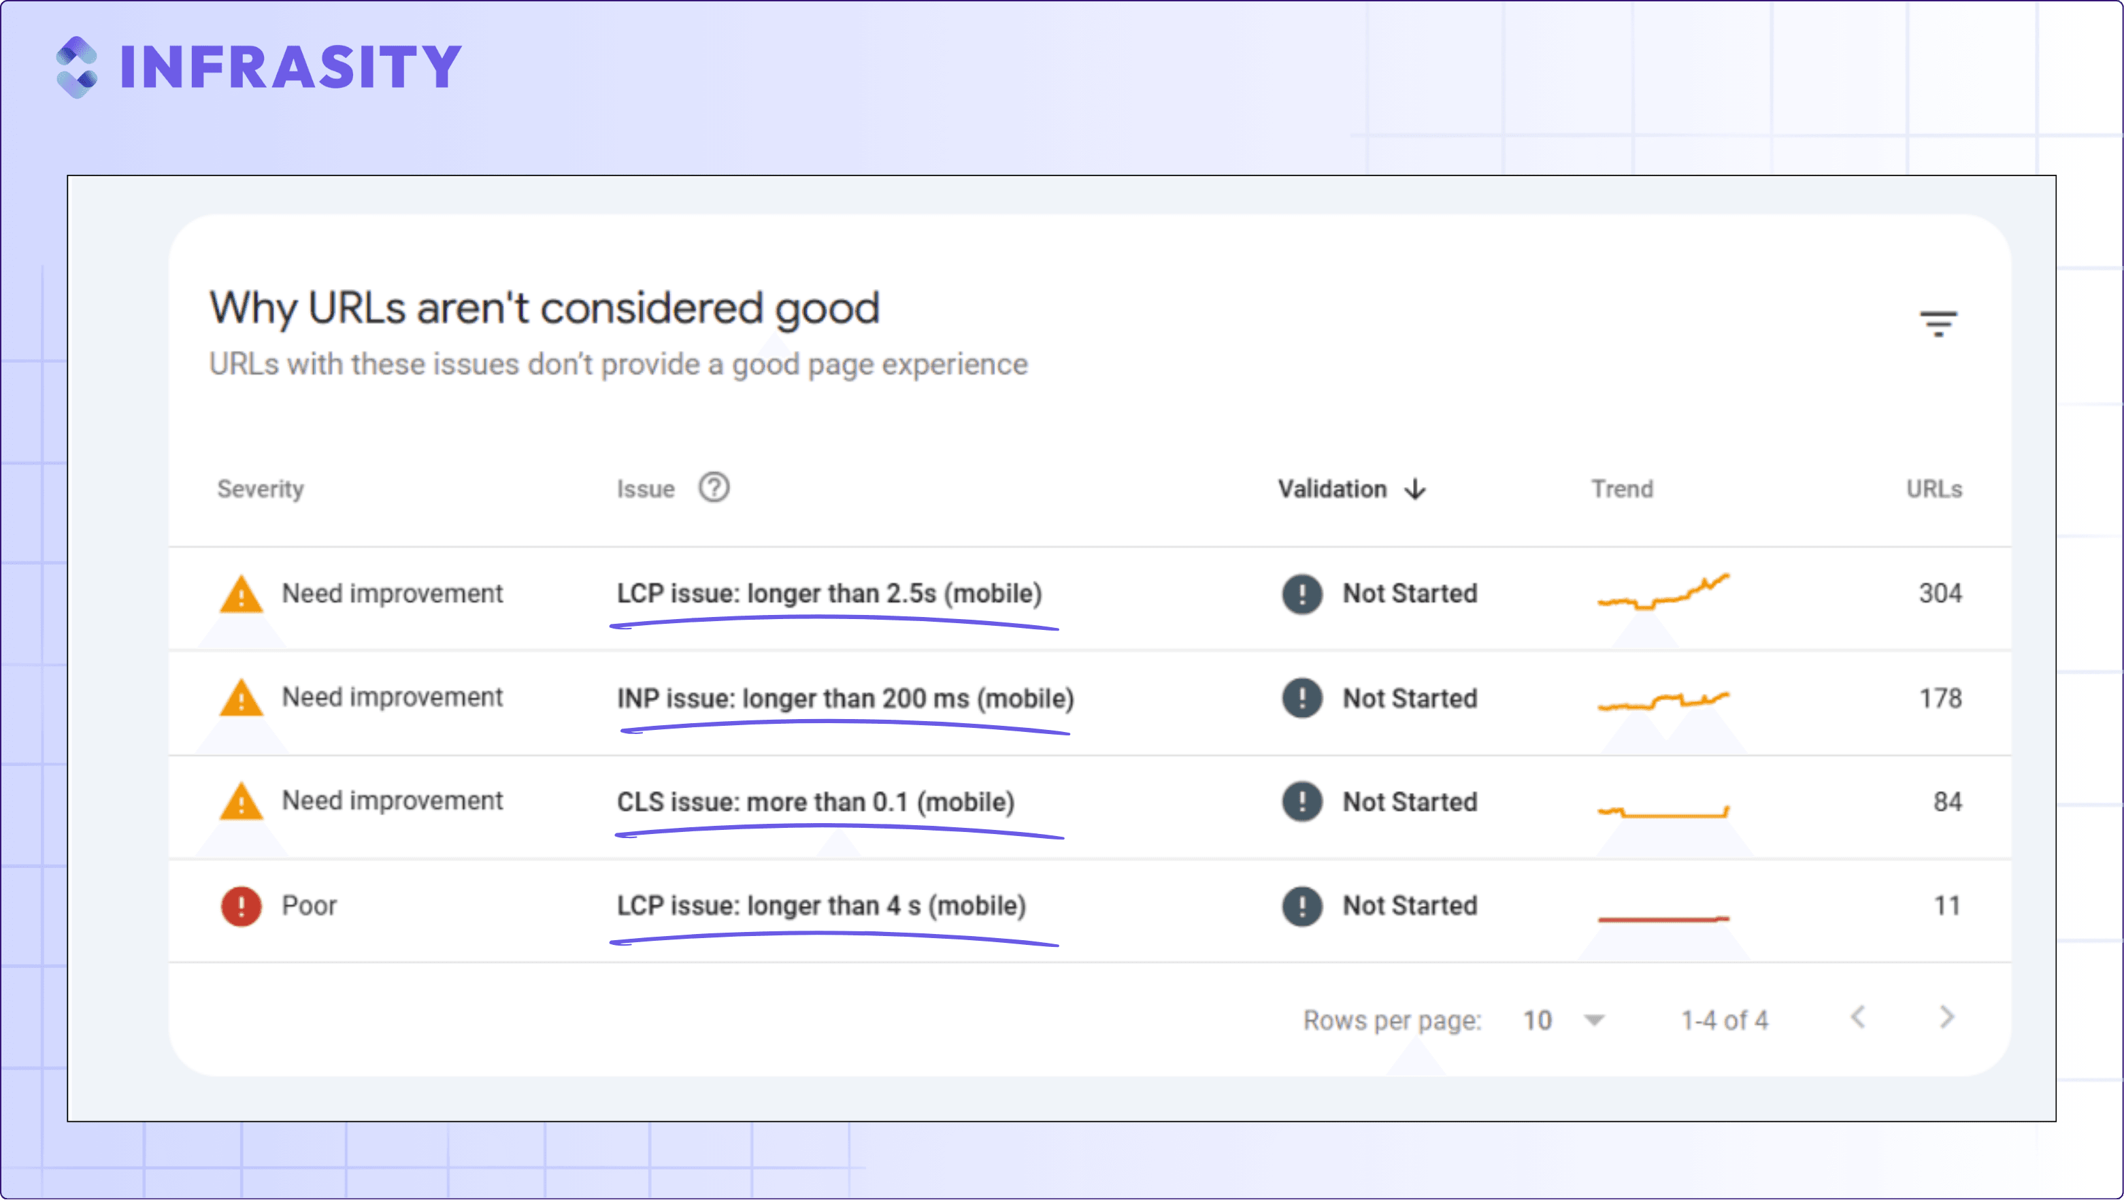Screen dimensions: 2124x1200
Task: Click the red Poor severity icon
Action: 241,905
